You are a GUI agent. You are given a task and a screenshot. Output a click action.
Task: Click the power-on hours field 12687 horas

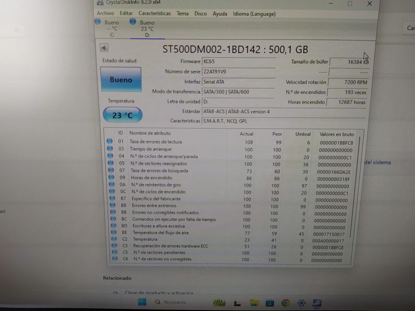(347, 102)
